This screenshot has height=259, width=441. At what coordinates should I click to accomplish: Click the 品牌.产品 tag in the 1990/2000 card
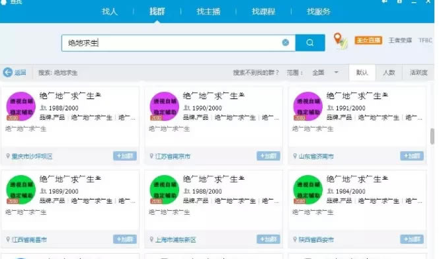[196, 118]
